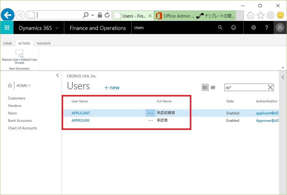Switch to tile view icon

(213, 87)
